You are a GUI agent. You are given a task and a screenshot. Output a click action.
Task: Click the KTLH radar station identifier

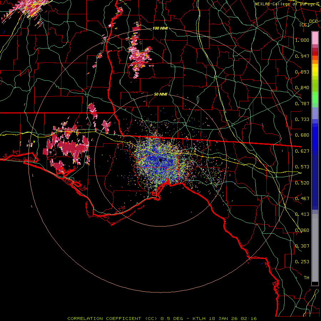click(199, 319)
